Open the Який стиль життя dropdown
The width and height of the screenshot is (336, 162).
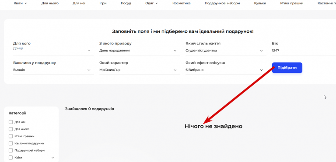pyautogui.click(x=226, y=51)
